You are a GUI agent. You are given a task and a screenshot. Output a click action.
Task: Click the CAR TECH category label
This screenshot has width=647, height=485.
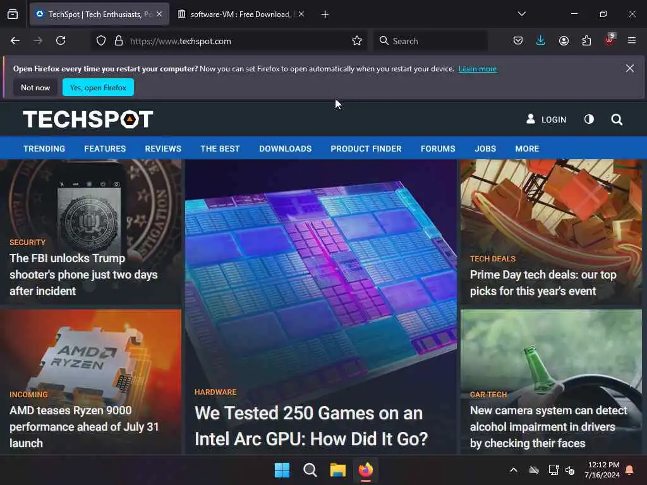point(488,395)
